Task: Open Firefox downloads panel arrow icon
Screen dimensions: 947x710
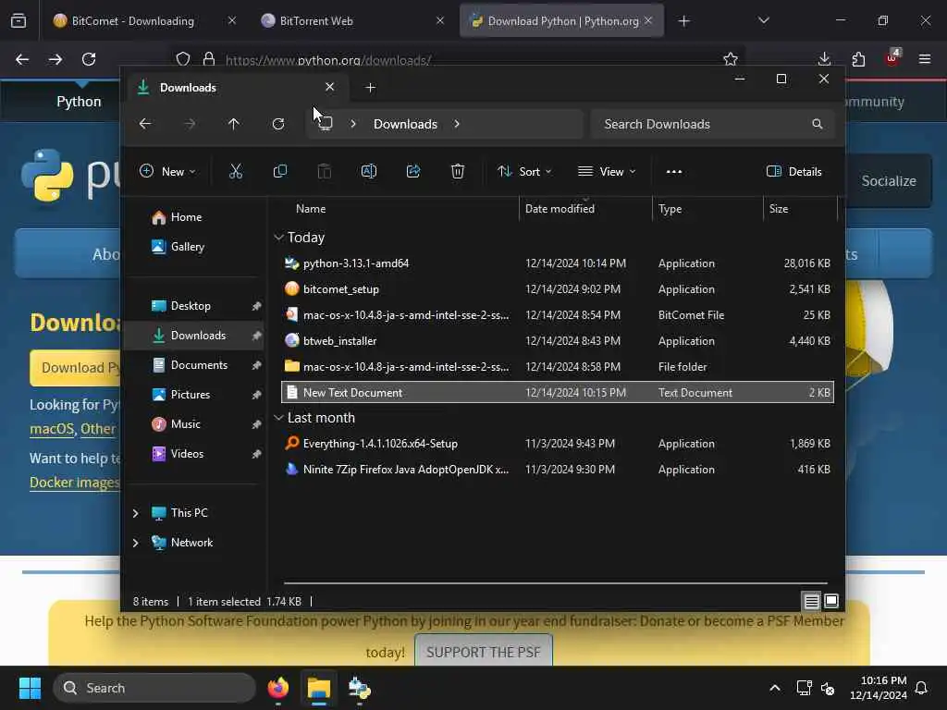Action: pyautogui.click(x=824, y=59)
